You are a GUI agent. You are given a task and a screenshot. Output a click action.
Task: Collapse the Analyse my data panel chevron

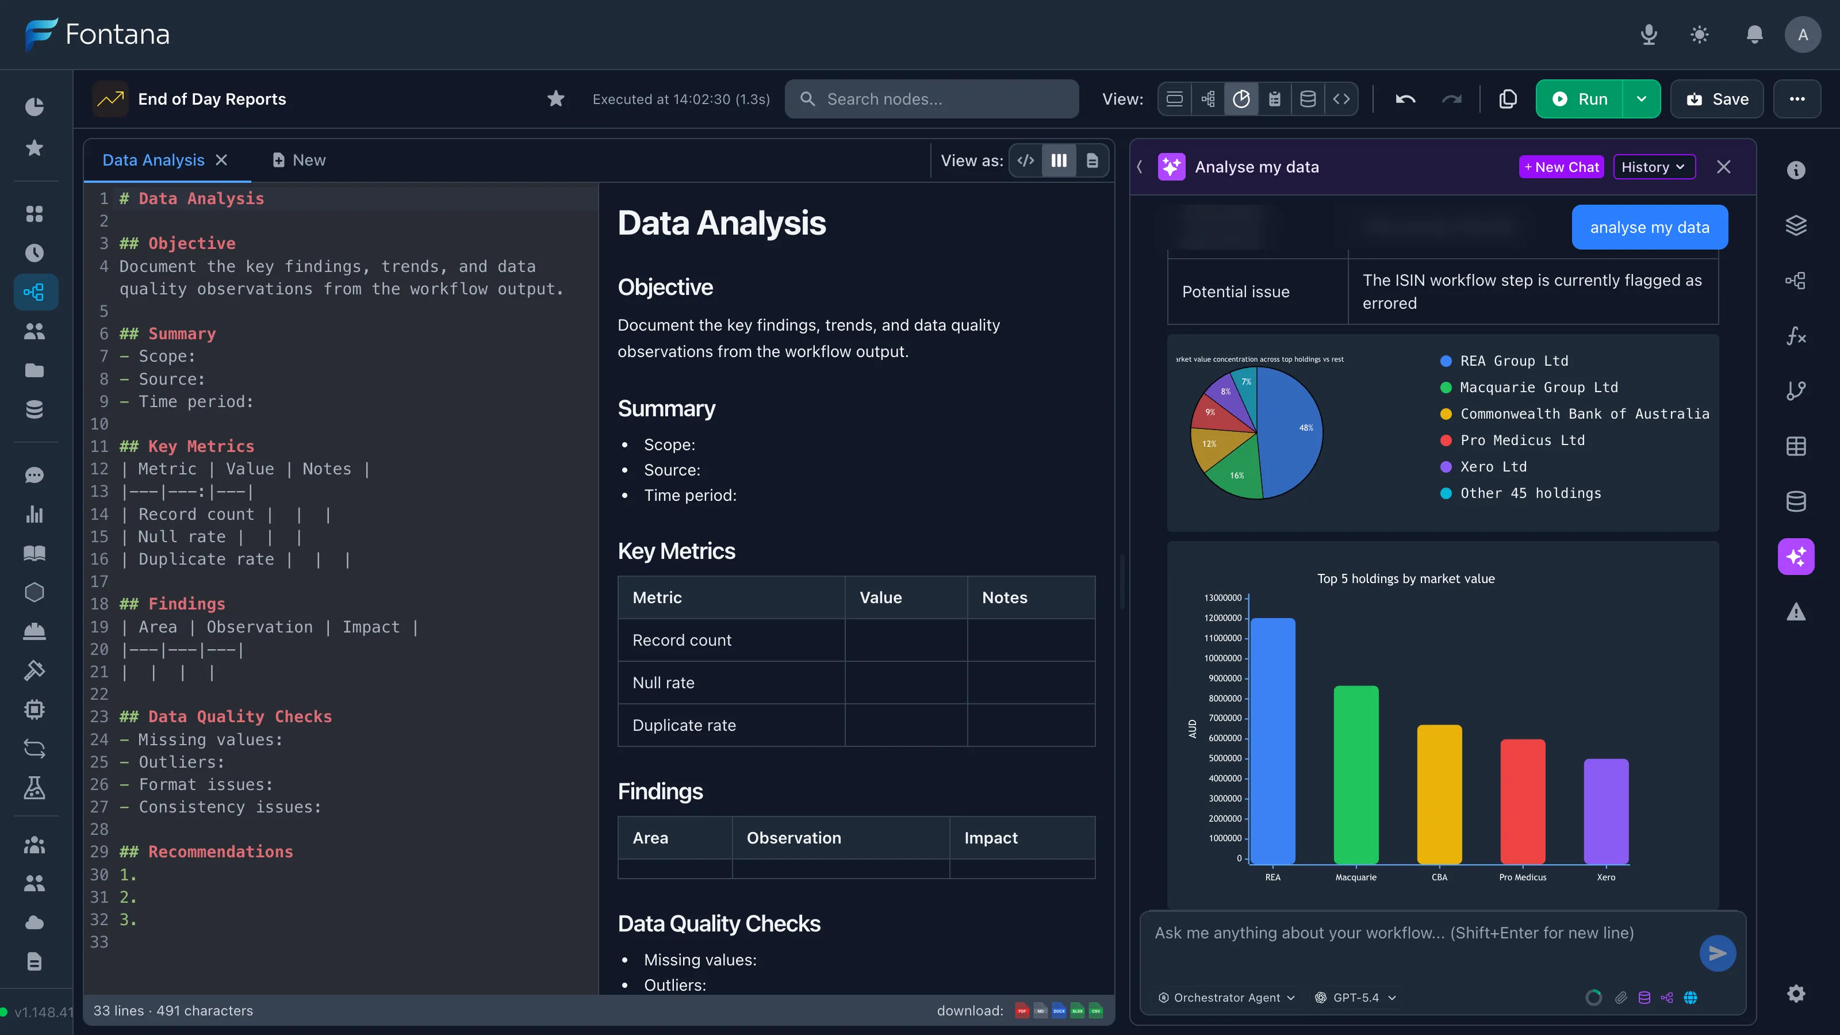click(x=1140, y=167)
